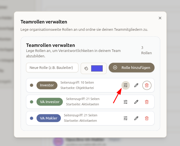Click the '3 Rollen' counter
The image size is (180, 146).
pos(147,50)
